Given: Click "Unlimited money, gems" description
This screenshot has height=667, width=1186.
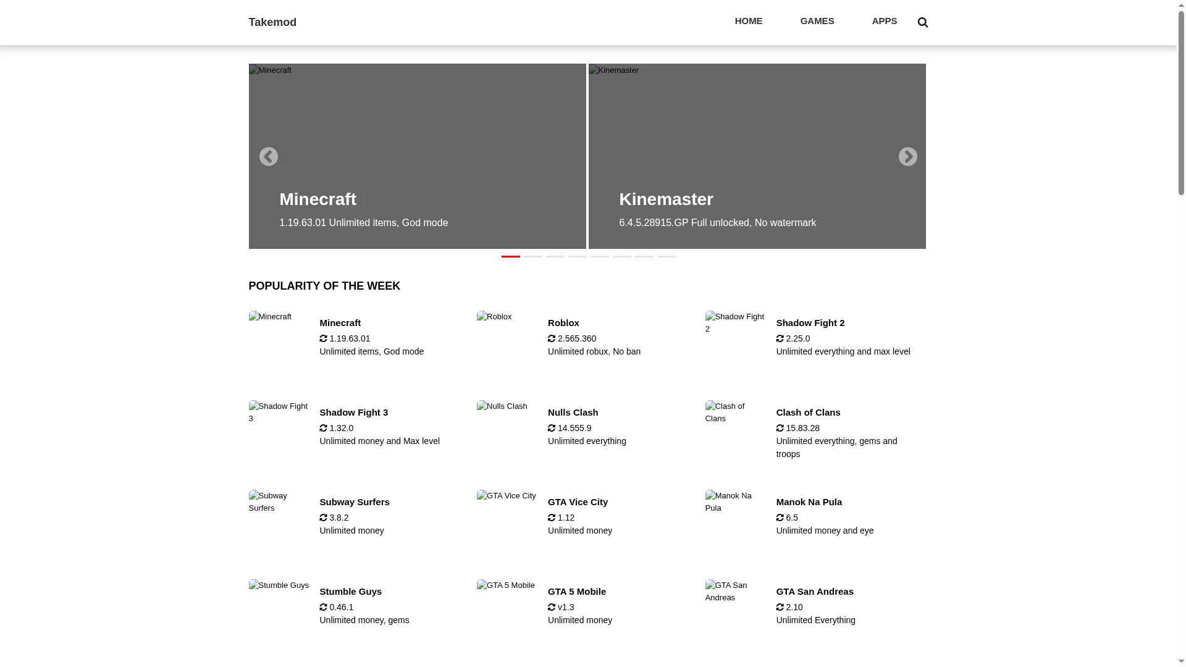Looking at the screenshot, I should [364, 620].
